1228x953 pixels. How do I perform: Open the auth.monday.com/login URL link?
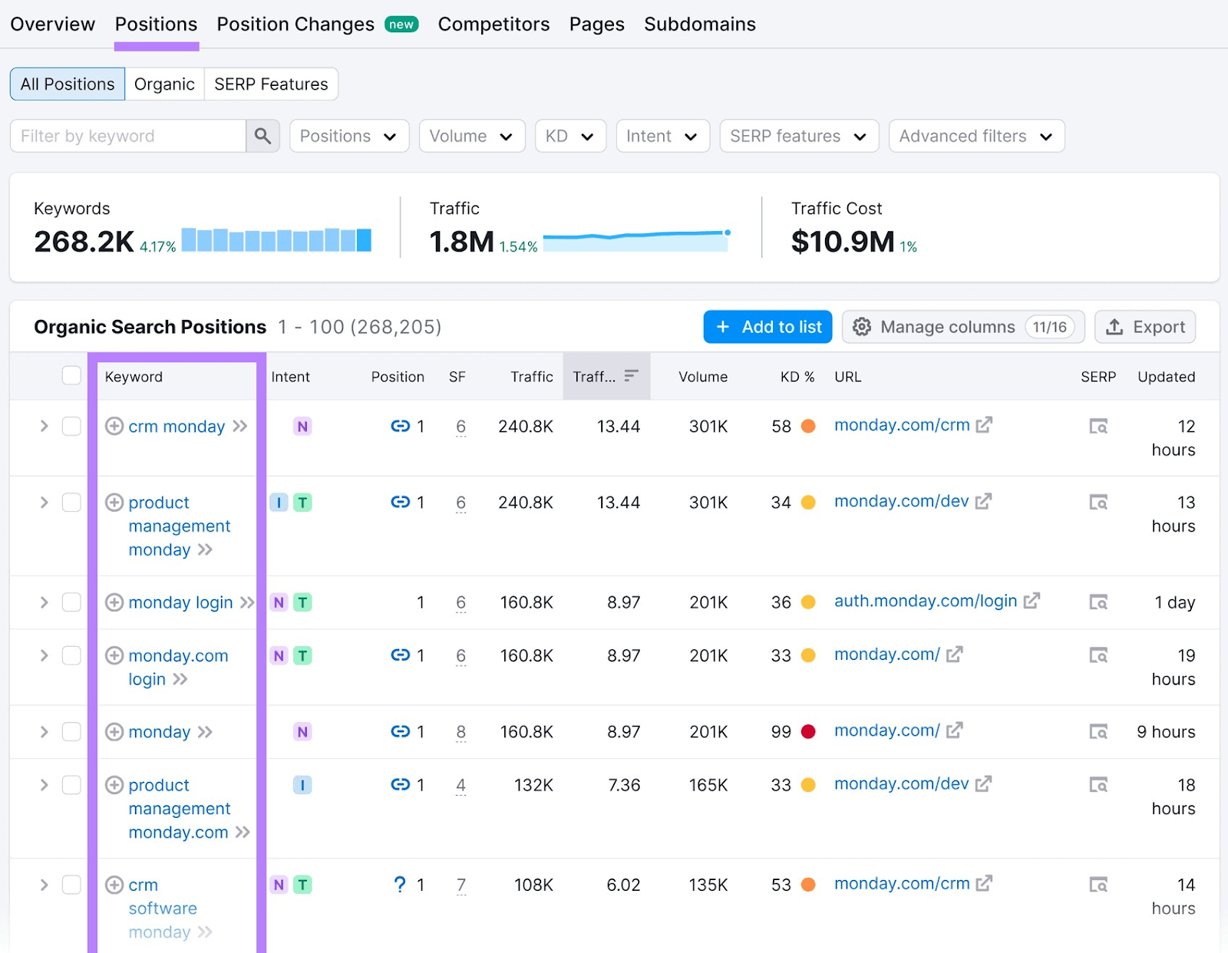[926, 601]
